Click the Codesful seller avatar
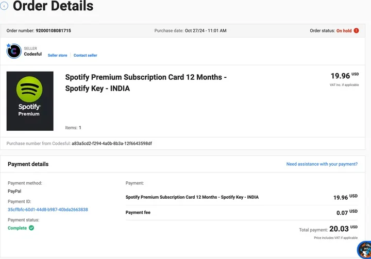This screenshot has height=259, width=371. (x=14, y=51)
